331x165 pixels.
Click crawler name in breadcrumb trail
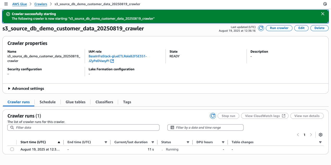click(97, 4)
